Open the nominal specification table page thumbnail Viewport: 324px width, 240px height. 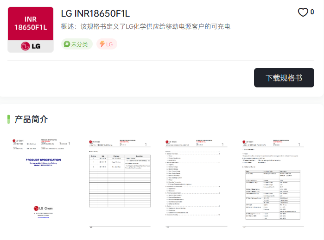(273, 183)
